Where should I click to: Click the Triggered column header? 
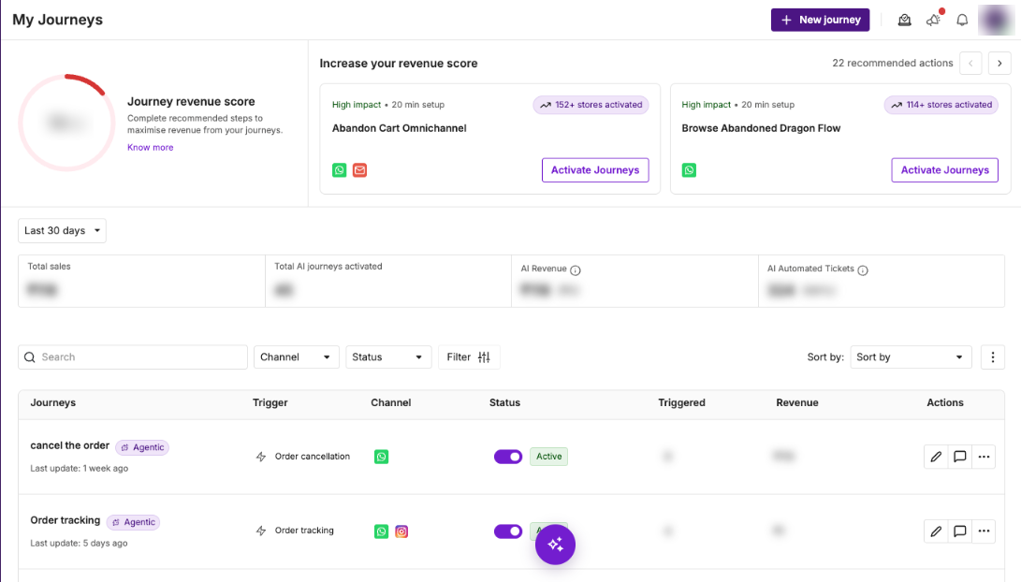coord(681,402)
